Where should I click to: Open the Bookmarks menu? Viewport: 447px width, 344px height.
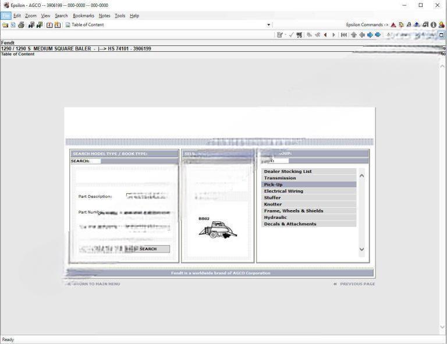[83, 16]
